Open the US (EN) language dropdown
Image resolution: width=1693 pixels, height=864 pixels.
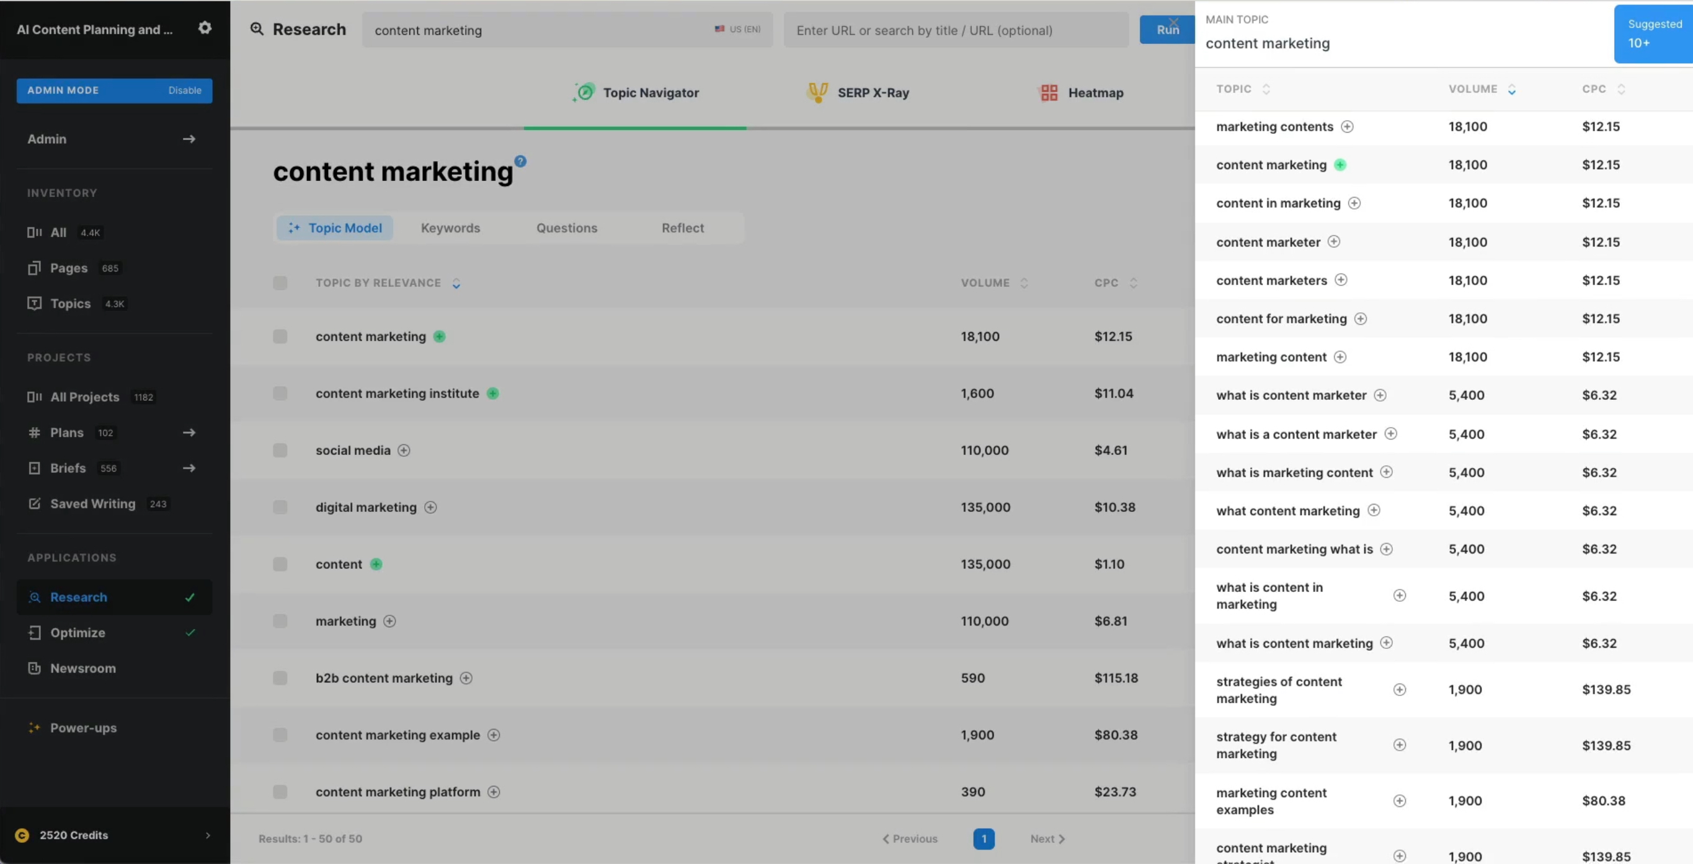pos(737,29)
